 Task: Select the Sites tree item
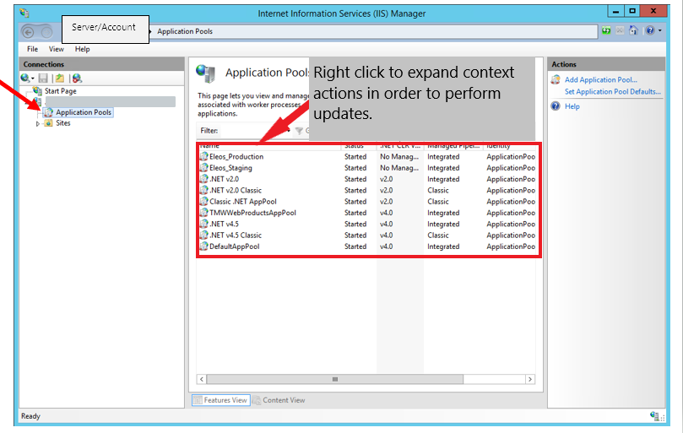point(62,123)
